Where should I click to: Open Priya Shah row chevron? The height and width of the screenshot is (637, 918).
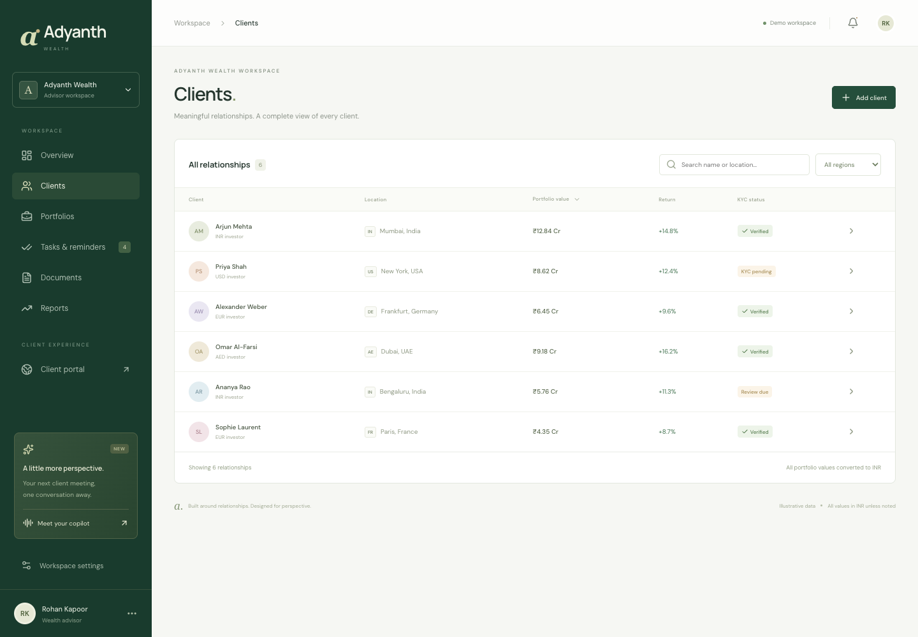[851, 271]
